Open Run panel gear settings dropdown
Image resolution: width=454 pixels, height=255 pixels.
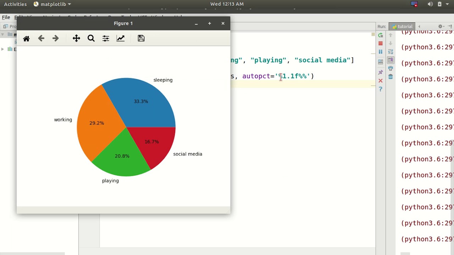tap(441, 27)
